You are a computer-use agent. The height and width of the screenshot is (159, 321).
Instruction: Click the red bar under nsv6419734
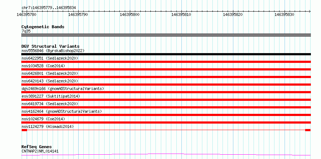(166, 107)
